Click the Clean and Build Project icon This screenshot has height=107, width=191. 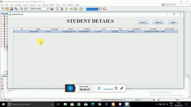pyautogui.click(x=62, y=9)
